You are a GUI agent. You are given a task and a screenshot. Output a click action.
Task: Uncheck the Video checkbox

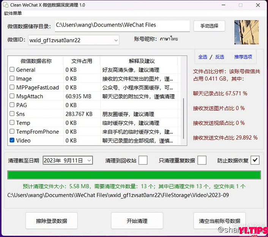(12, 140)
